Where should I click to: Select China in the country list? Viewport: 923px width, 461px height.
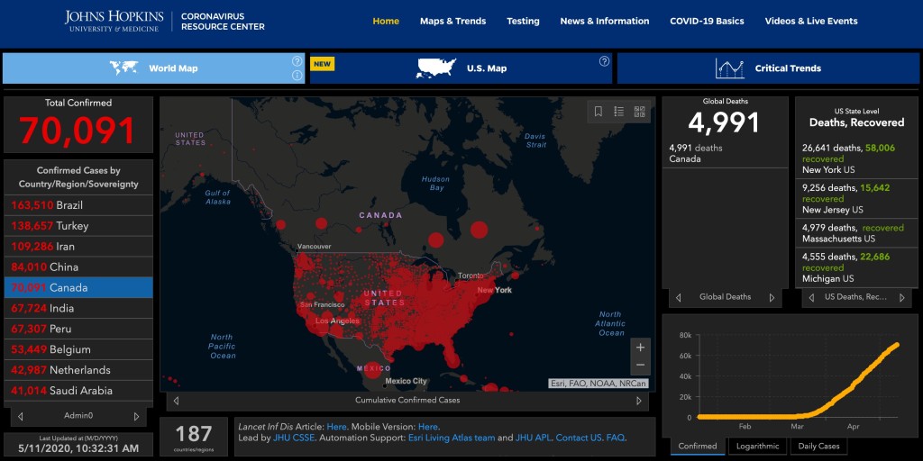click(x=78, y=267)
